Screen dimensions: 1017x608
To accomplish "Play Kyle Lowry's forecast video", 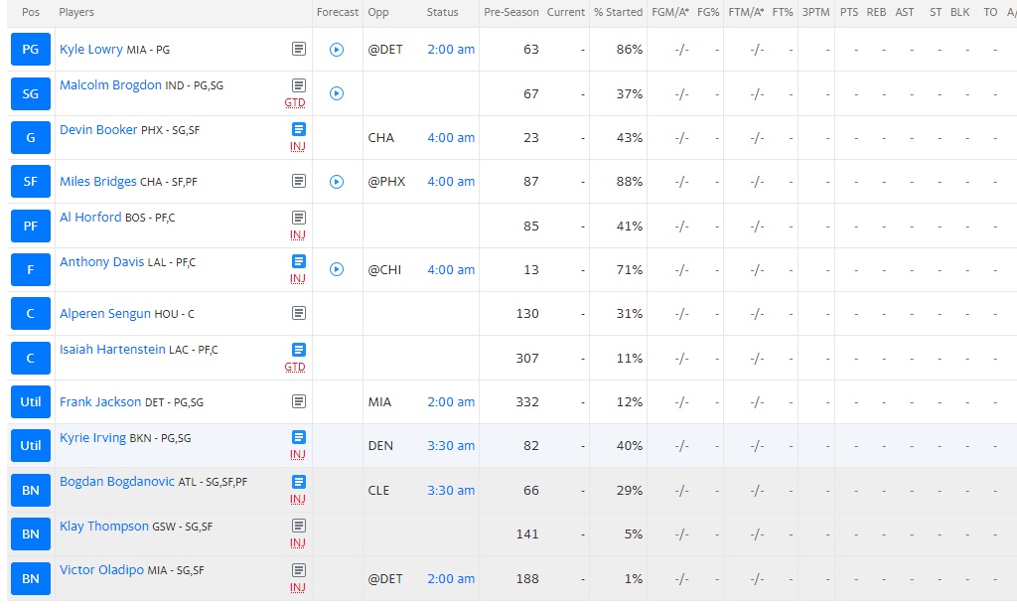I will pos(337,50).
